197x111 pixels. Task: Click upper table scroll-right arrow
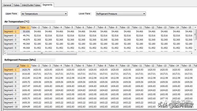coord(192,53)
